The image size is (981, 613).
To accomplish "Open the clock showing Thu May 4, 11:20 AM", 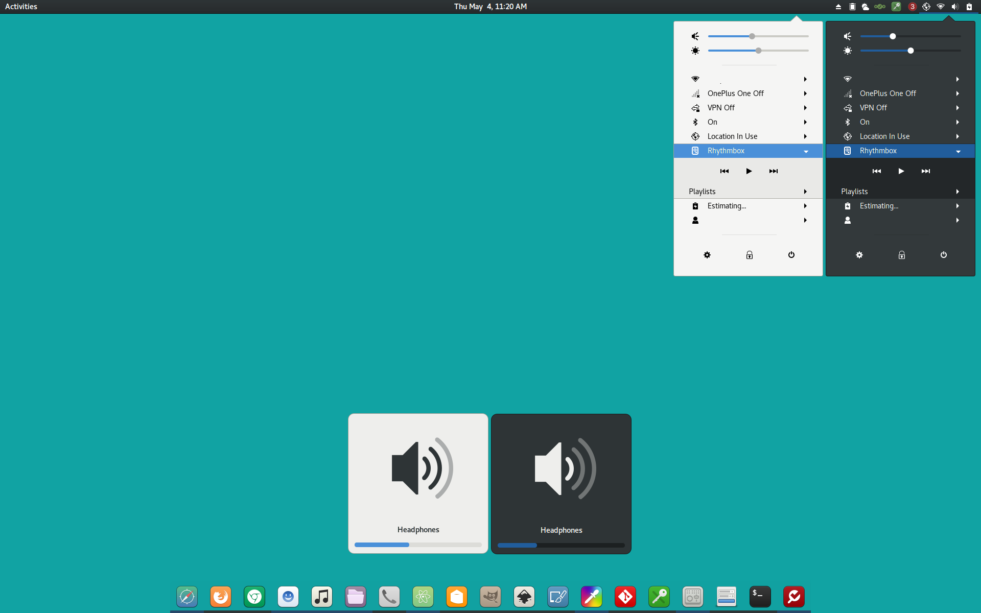I will (491, 7).
